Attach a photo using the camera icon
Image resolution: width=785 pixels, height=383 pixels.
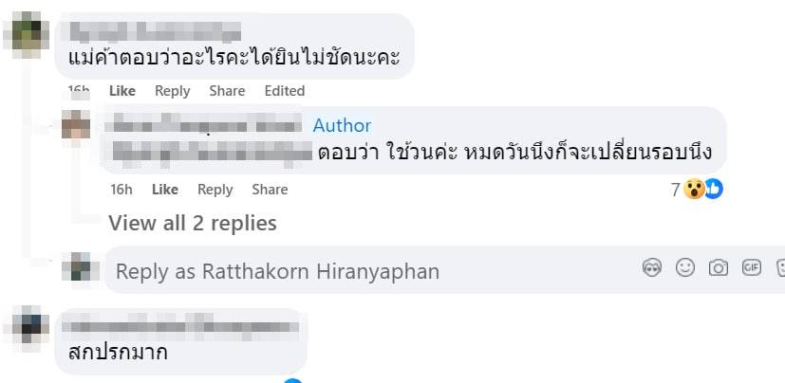(718, 268)
